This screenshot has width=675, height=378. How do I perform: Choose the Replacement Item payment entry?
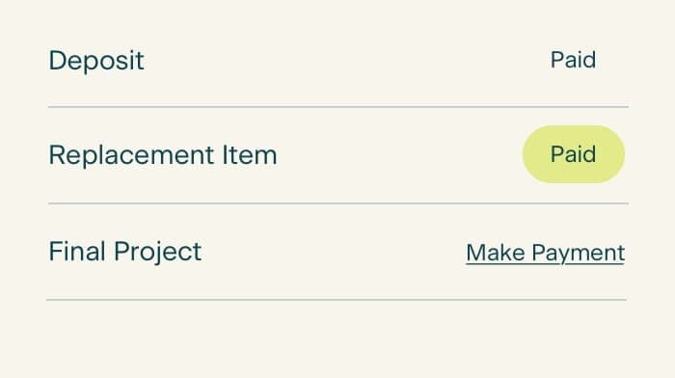(337, 155)
